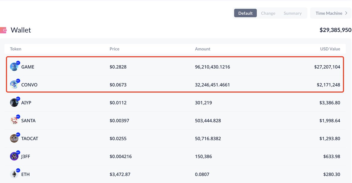Click the total wallet value
Screen dimensions: 352x183
pyautogui.click(x=335, y=30)
